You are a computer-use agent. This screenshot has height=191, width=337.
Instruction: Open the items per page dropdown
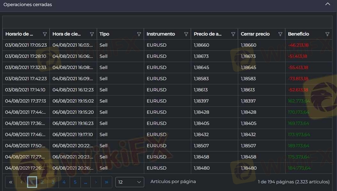[x=129, y=182]
